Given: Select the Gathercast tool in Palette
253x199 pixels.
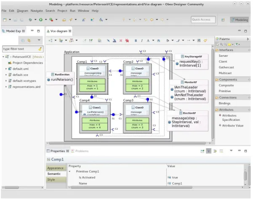Looking at the screenshot, I should (x=226, y=67).
